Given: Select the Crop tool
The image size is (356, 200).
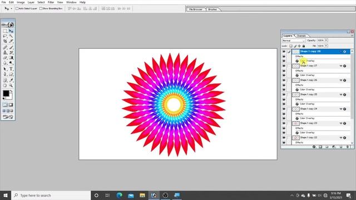Looking at the screenshot, I should click(5, 41).
